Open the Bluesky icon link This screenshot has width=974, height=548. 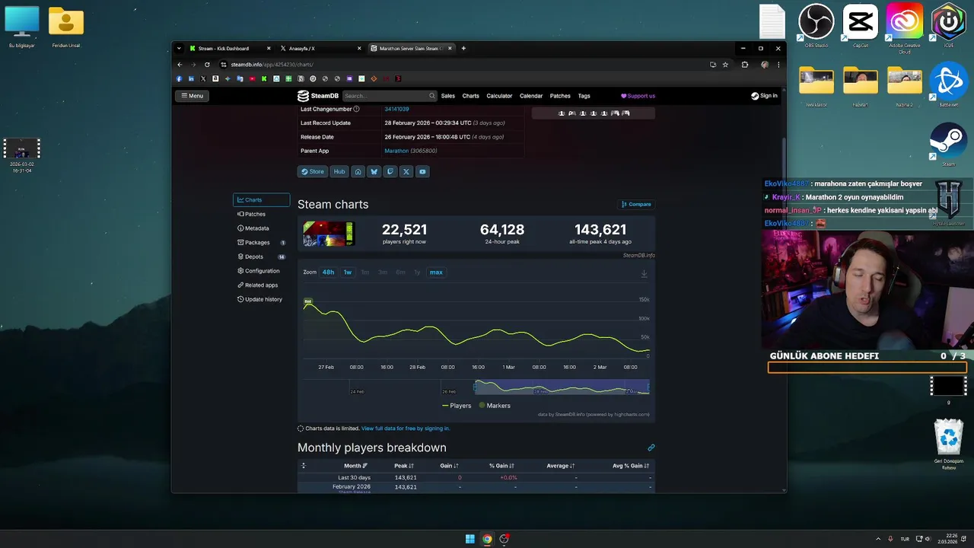374,171
